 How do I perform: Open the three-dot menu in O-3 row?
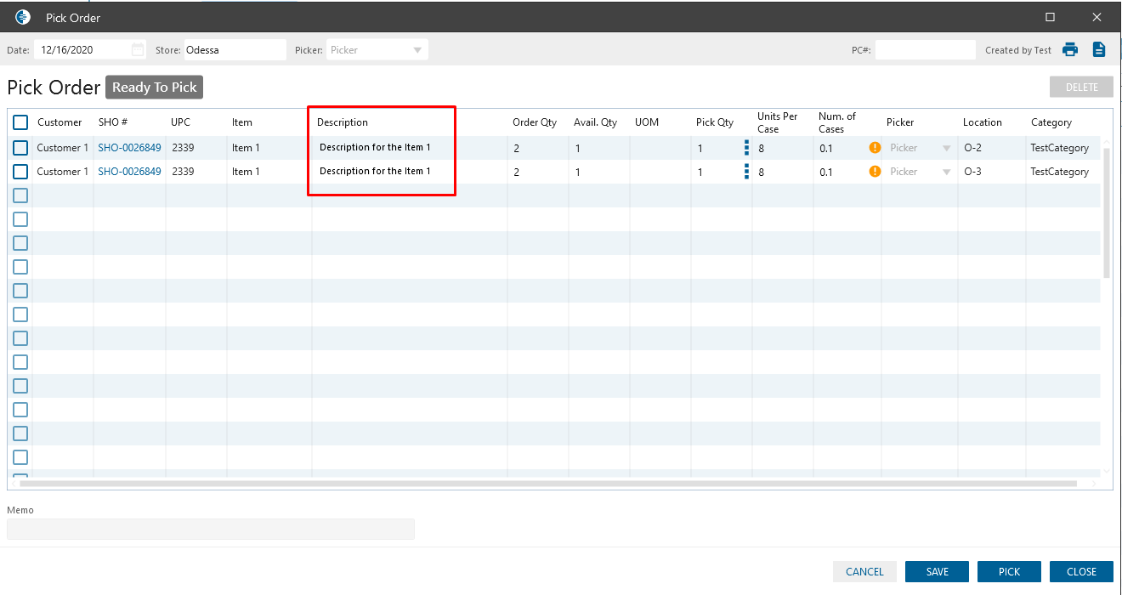tap(746, 171)
